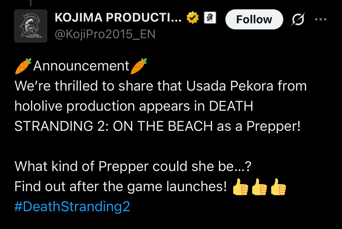Click the carrot emoji after Announcement
This screenshot has height=229, width=342.
coord(139,66)
